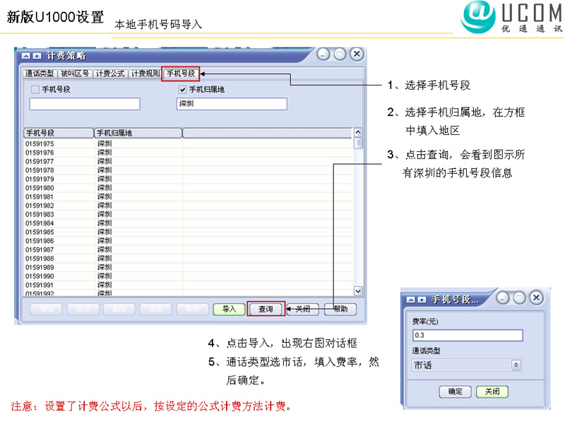Click the 费率(元) field showing 0.3
Screen dimensions: 565x424
(x=468, y=335)
